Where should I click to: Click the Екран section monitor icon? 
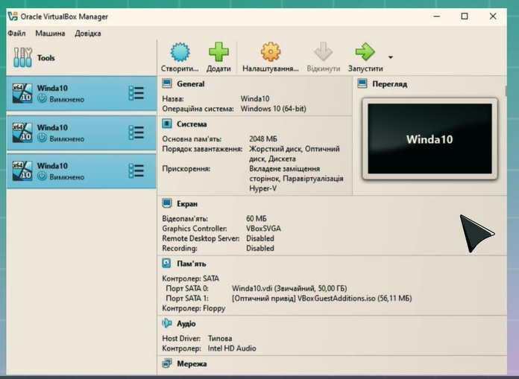tap(167, 203)
